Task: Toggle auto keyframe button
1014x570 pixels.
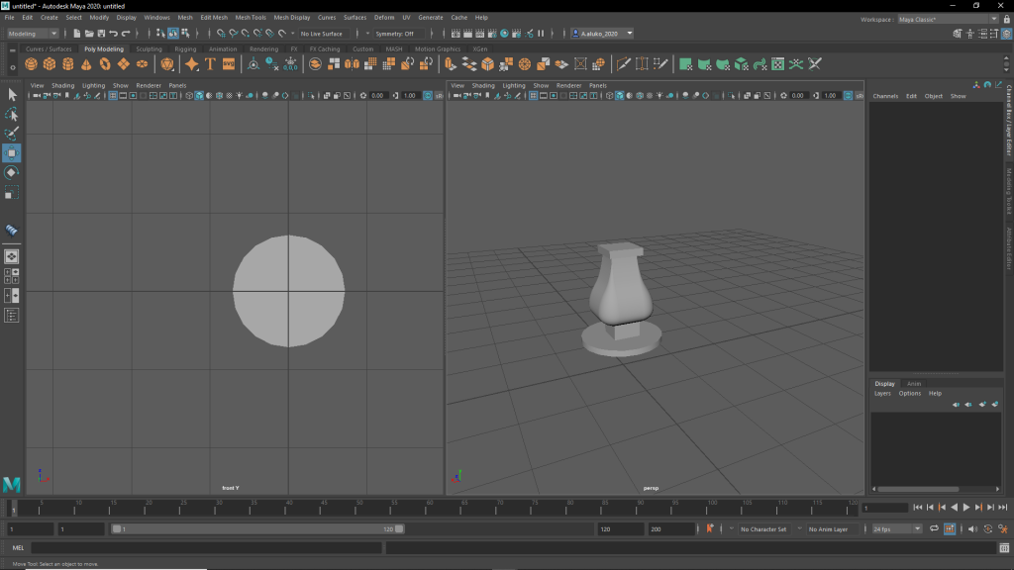Action: [709, 529]
